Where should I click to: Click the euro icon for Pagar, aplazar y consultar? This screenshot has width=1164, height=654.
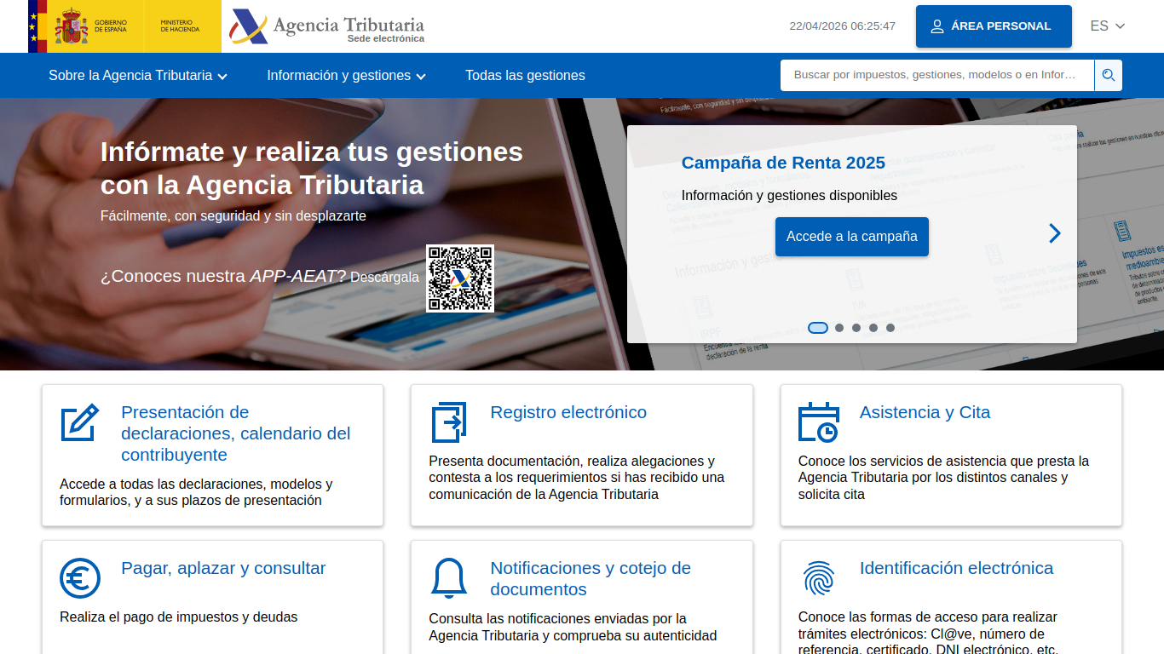(x=80, y=578)
